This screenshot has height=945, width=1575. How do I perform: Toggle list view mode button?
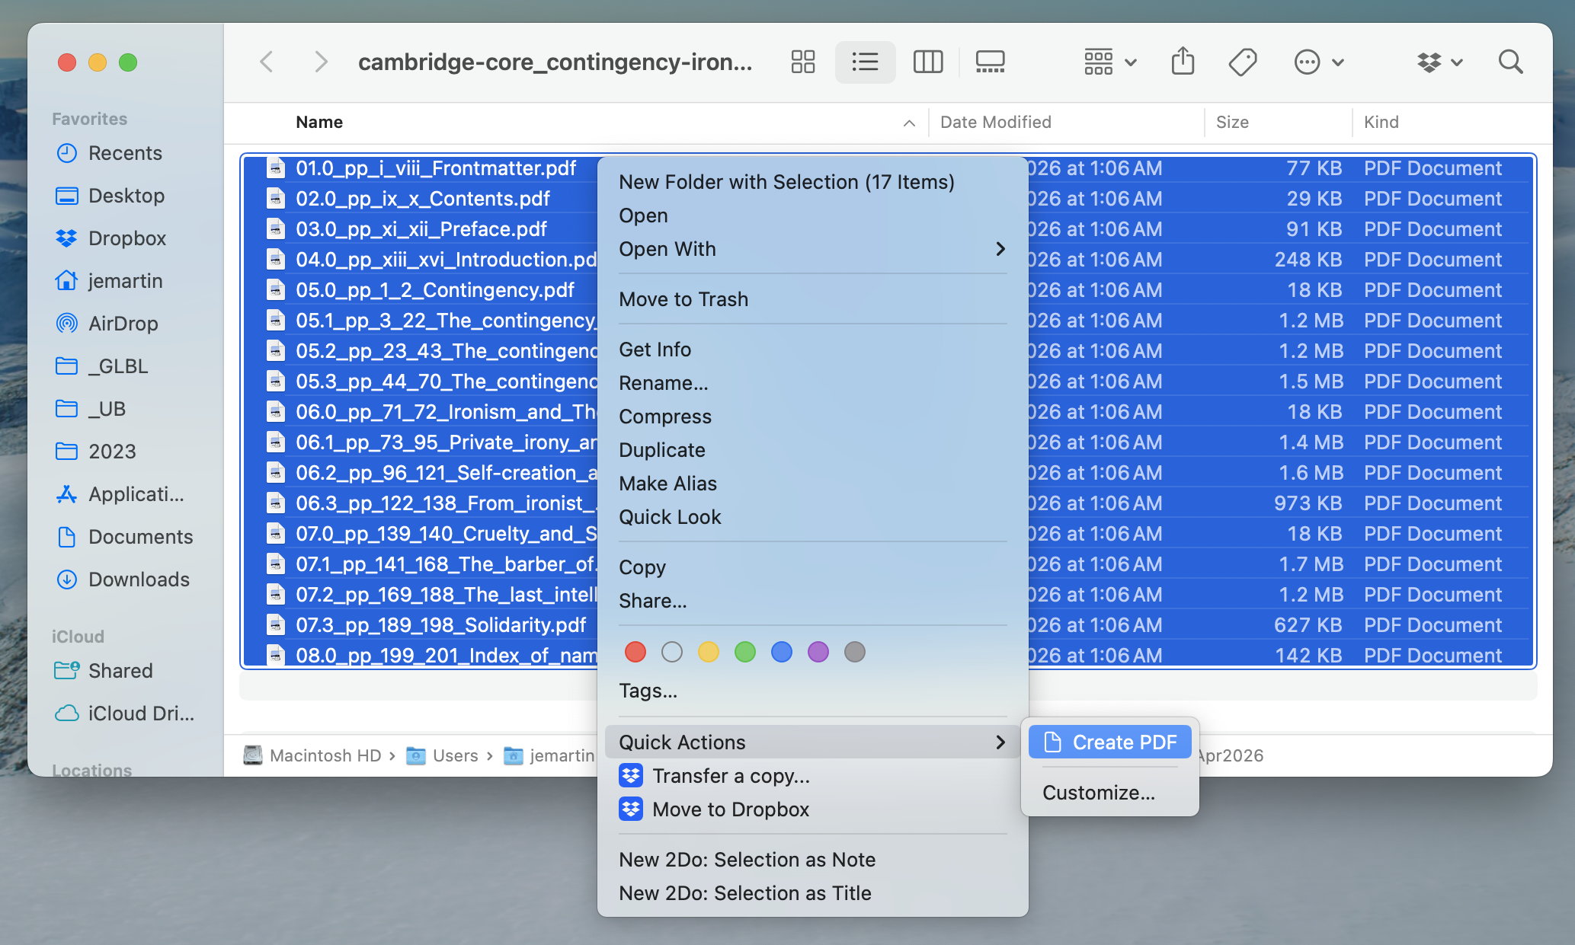point(865,62)
